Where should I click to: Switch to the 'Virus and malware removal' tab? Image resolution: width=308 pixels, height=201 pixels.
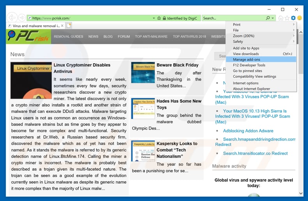coord(35,26)
